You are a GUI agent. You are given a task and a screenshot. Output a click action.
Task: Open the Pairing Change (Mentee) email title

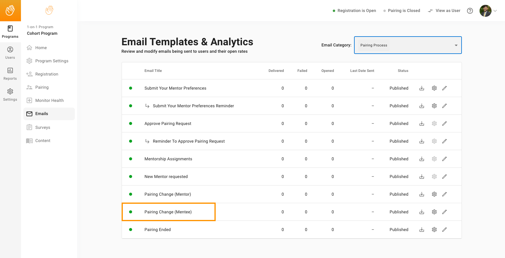click(168, 212)
